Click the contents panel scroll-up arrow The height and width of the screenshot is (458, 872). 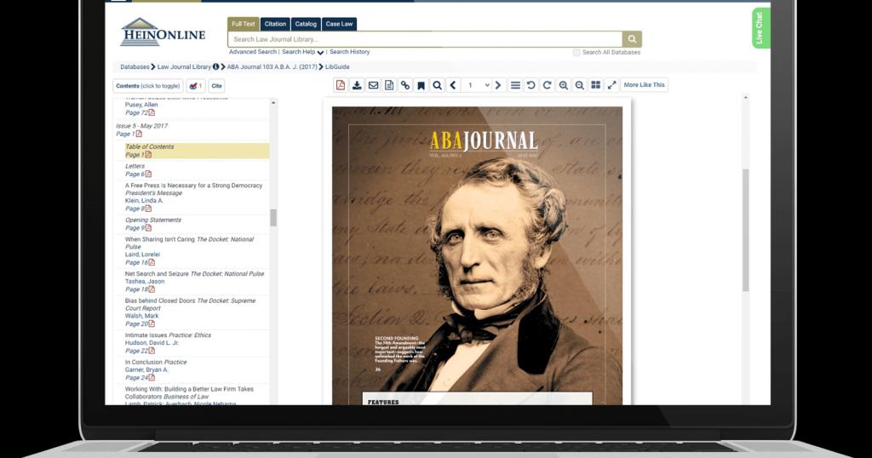273,103
